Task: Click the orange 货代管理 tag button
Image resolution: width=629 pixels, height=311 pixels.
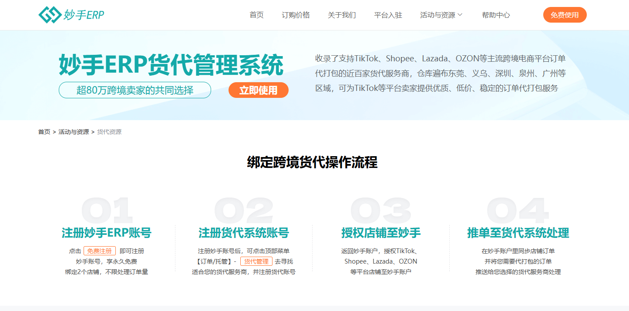Action: 256,261
